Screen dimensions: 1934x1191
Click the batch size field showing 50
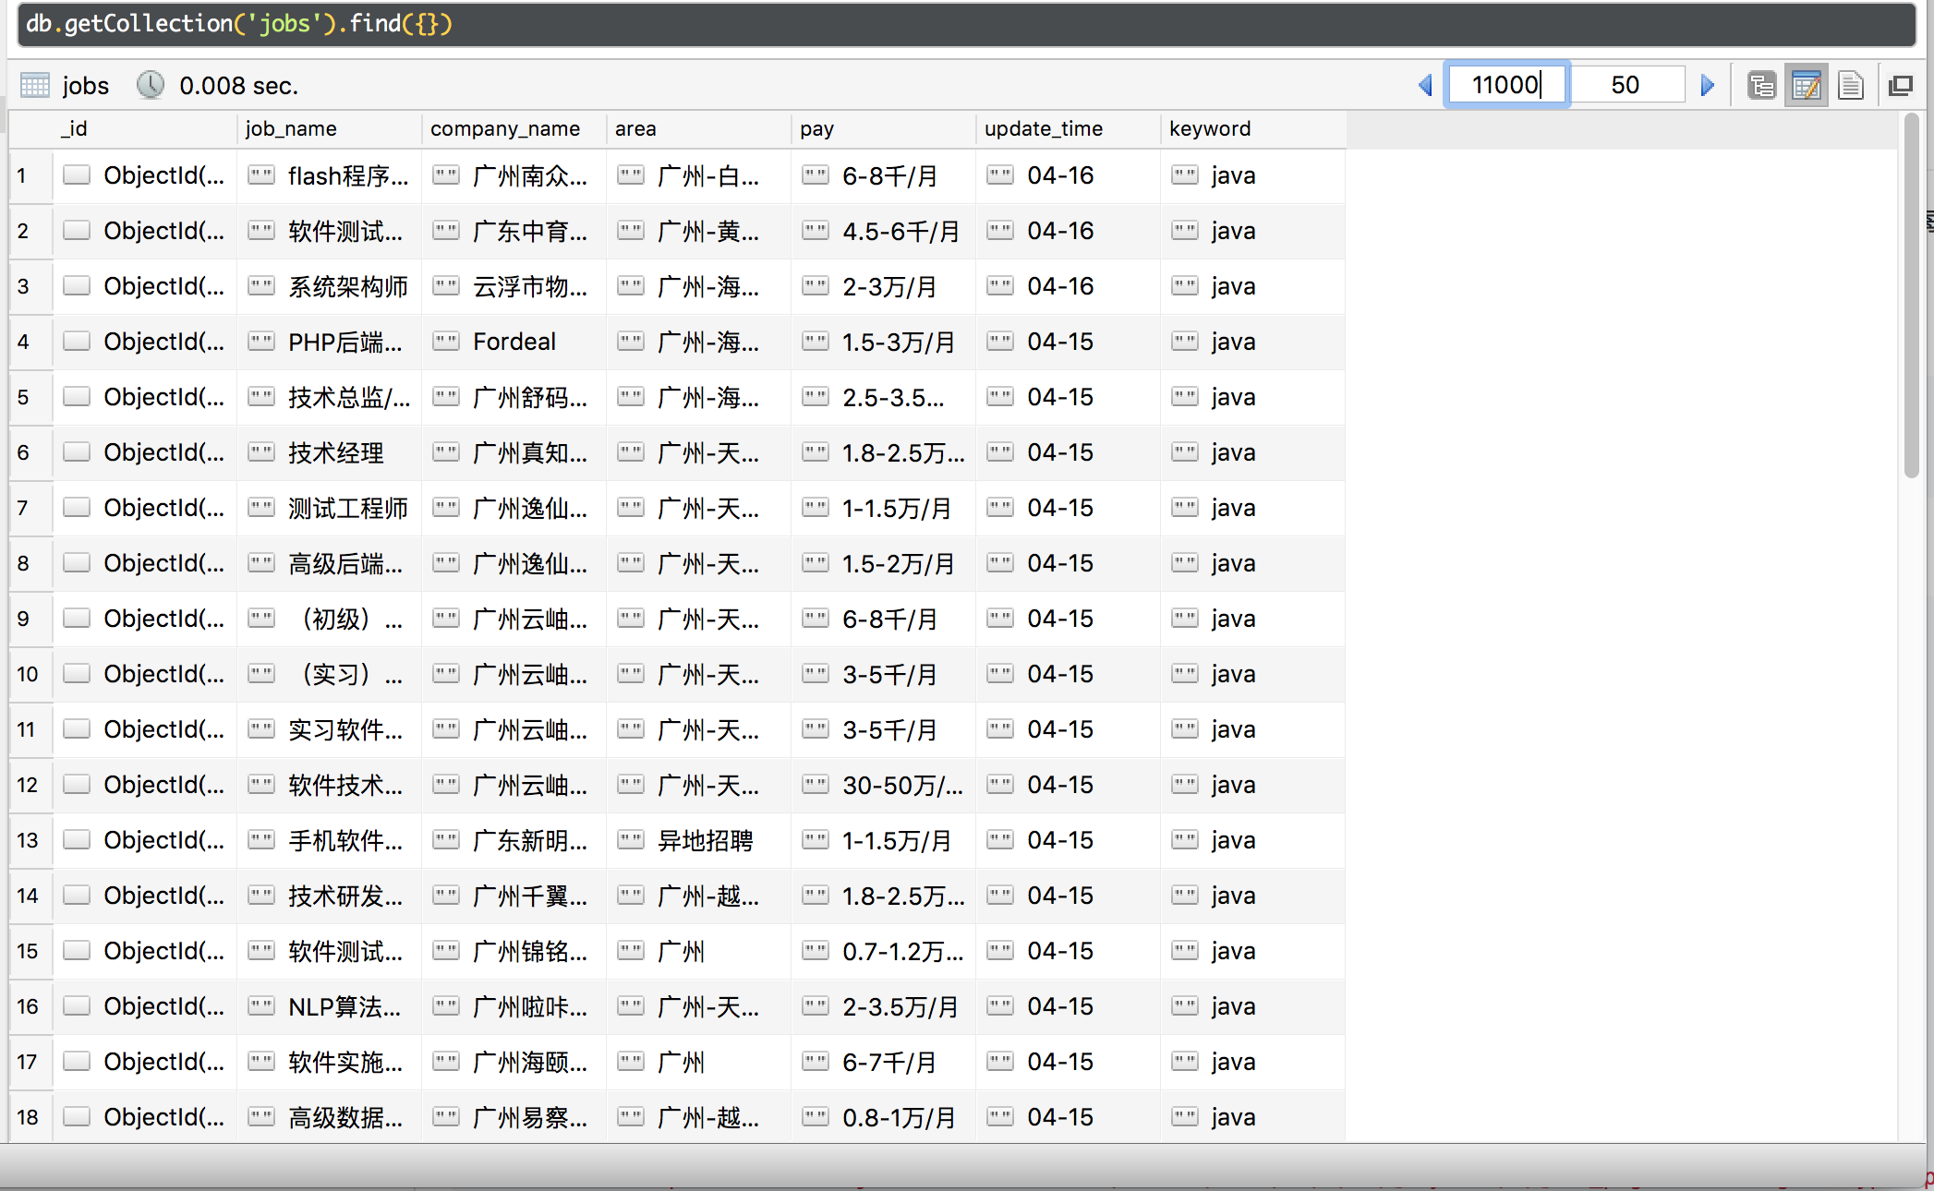[1626, 86]
